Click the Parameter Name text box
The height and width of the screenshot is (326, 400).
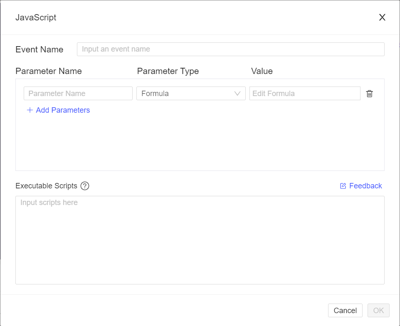[x=78, y=94]
